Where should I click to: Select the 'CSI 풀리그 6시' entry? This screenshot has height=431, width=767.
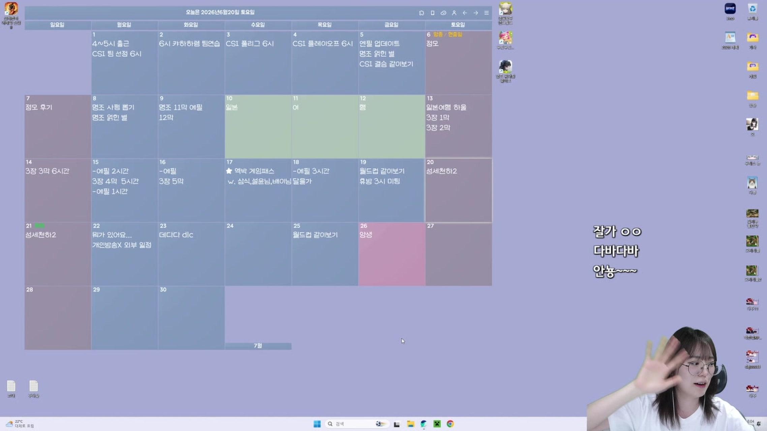[250, 43]
